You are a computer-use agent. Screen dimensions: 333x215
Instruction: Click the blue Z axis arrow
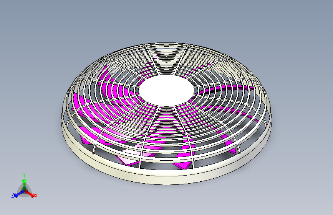[19, 194]
